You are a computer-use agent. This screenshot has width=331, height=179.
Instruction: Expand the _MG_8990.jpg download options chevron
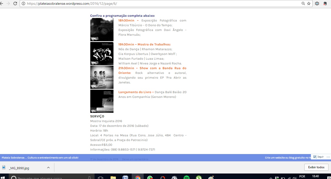(48, 168)
